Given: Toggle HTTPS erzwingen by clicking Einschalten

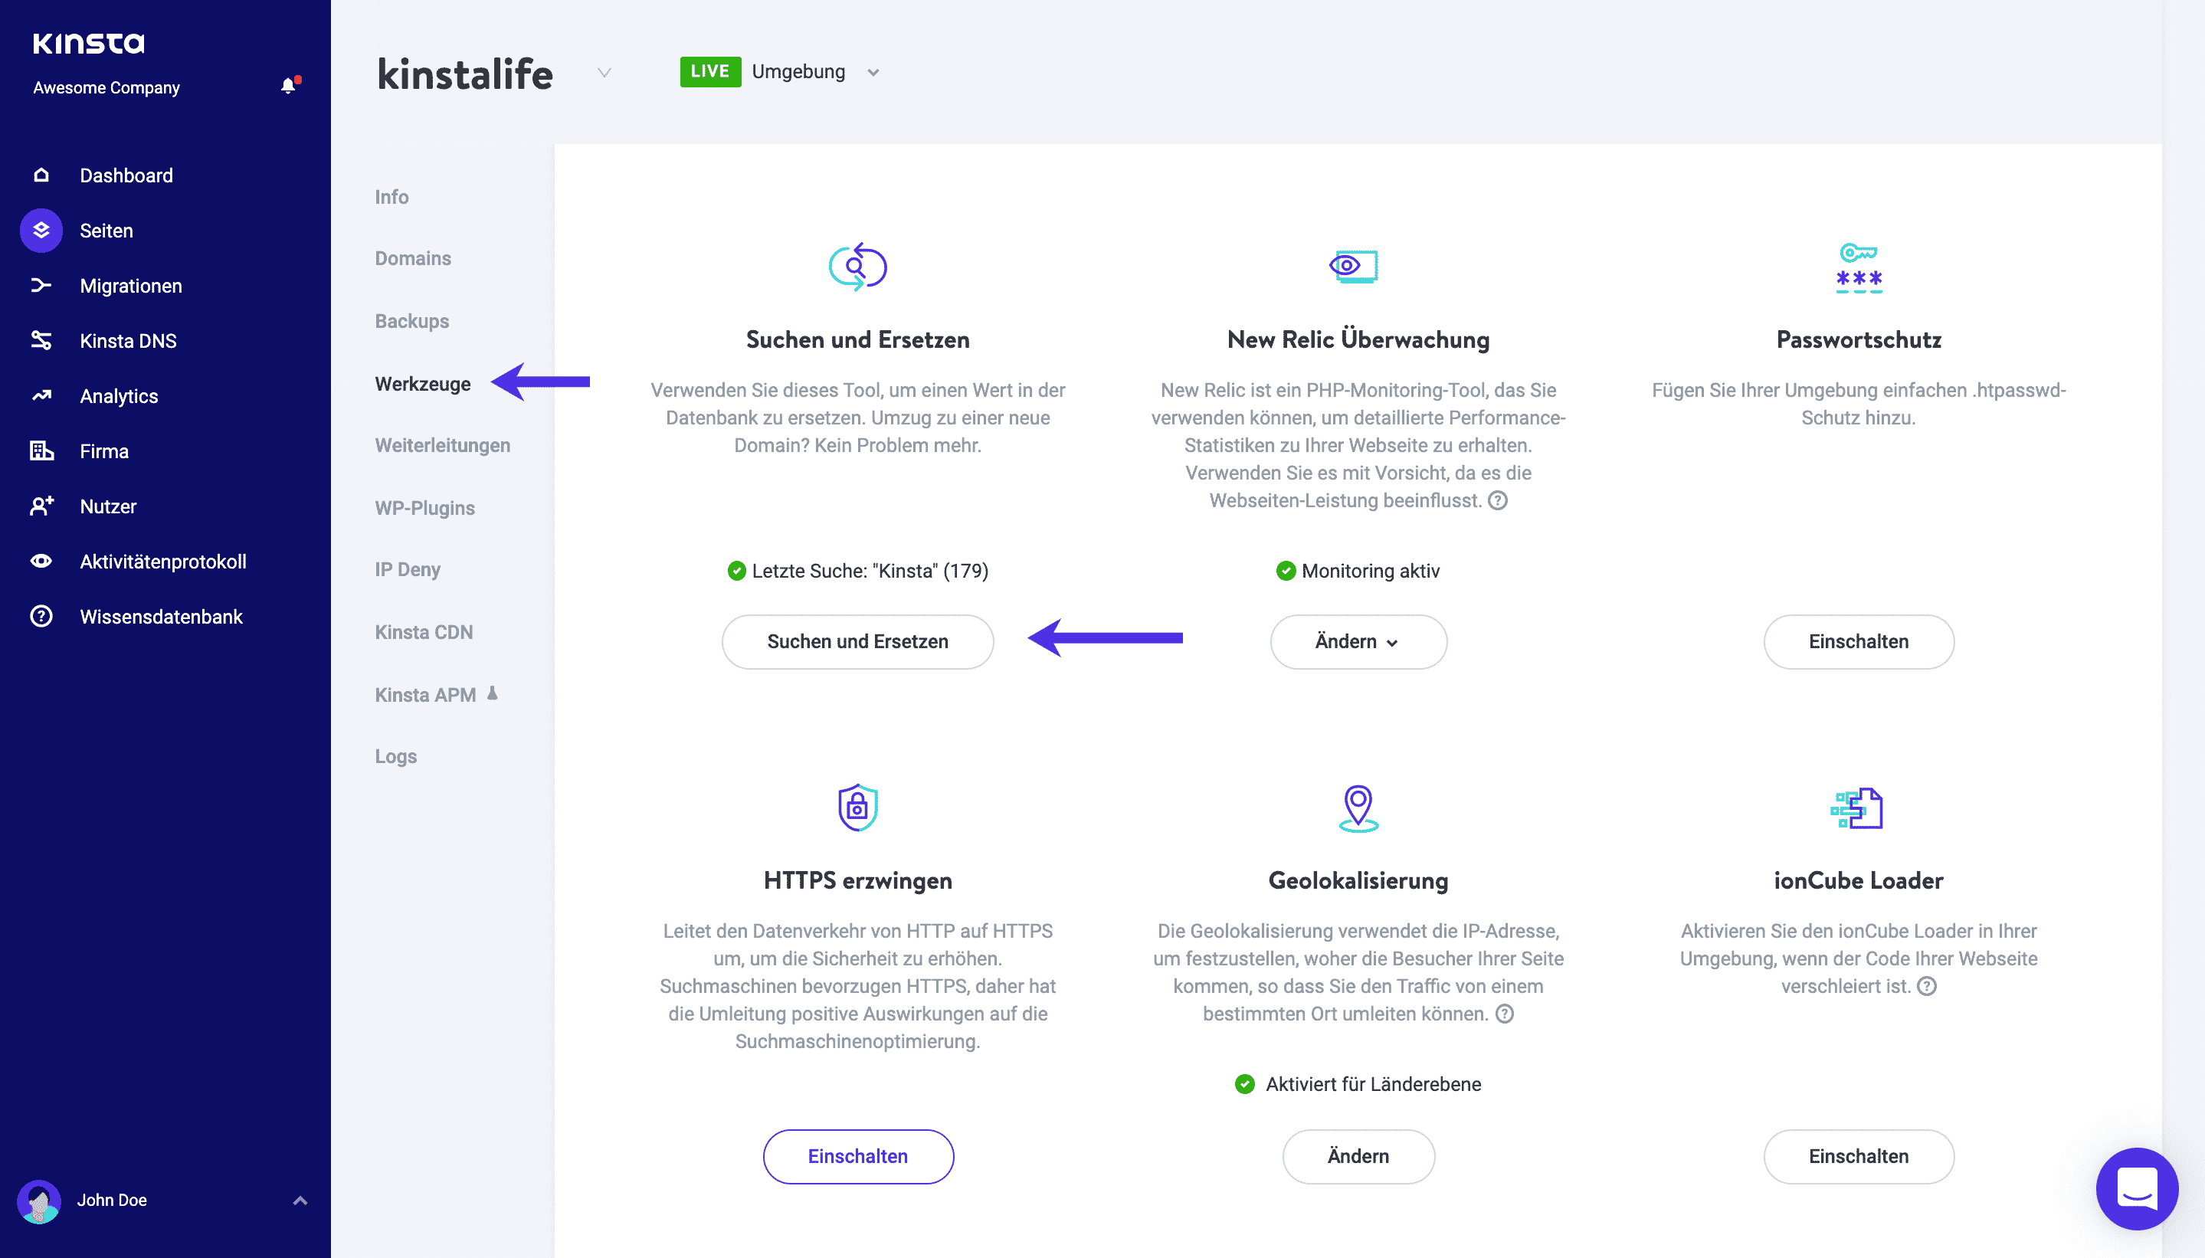Looking at the screenshot, I should pyautogui.click(x=857, y=1157).
